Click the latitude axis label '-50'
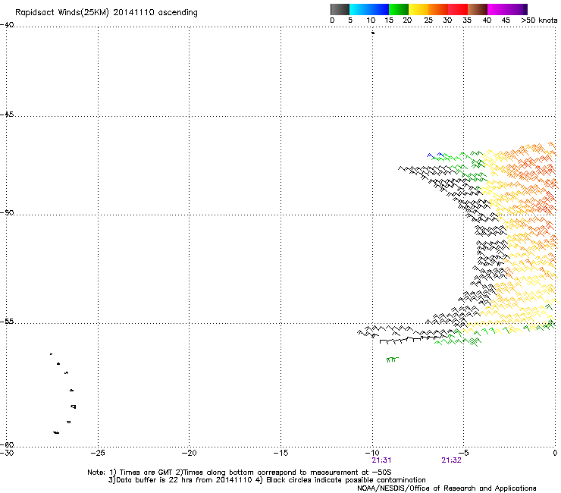The height and width of the screenshot is (493, 561). point(7,212)
